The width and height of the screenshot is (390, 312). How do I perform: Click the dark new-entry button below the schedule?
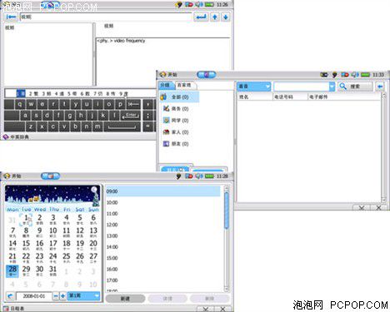125,299
